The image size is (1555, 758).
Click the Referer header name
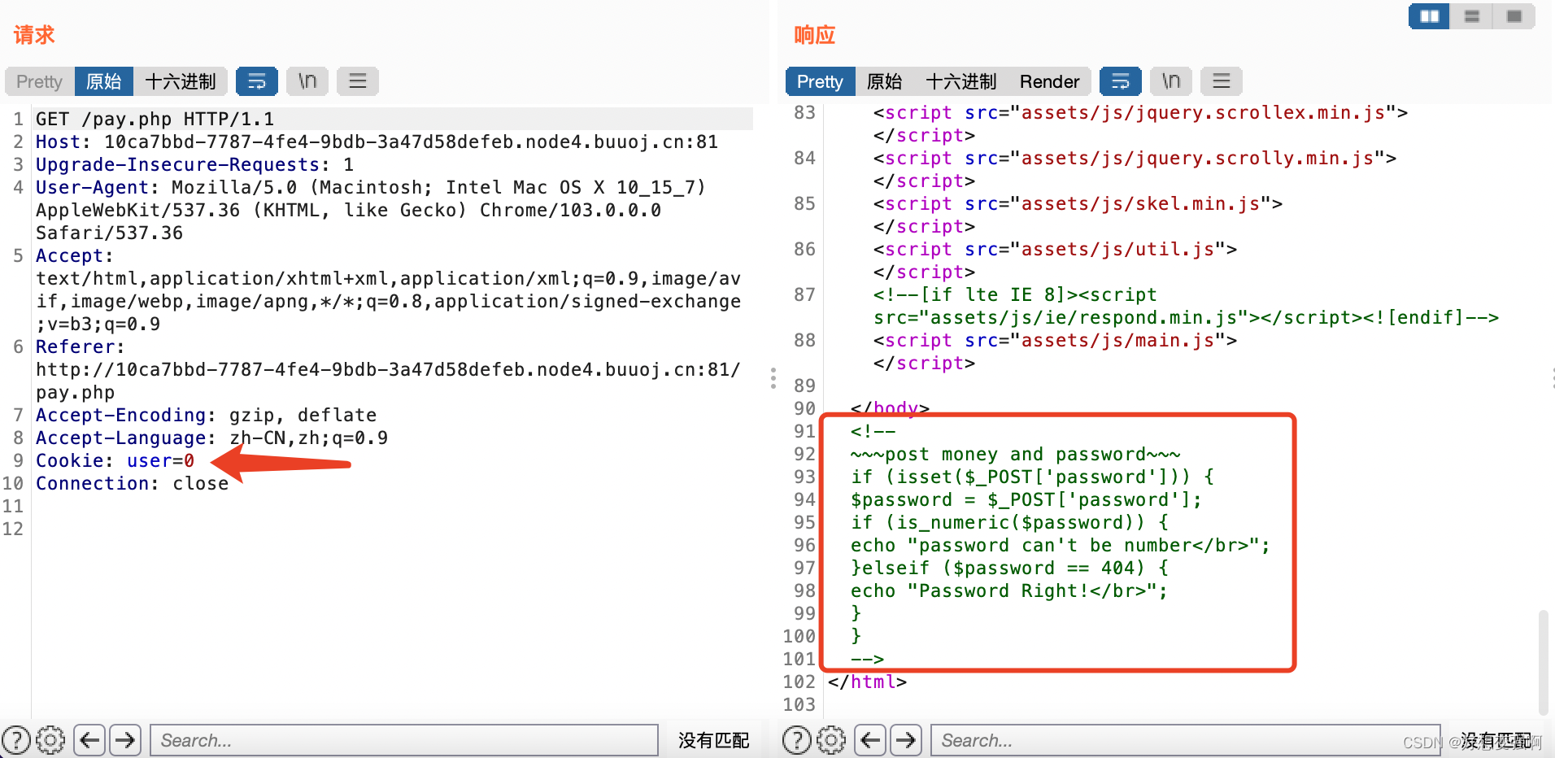(x=80, y=346)
